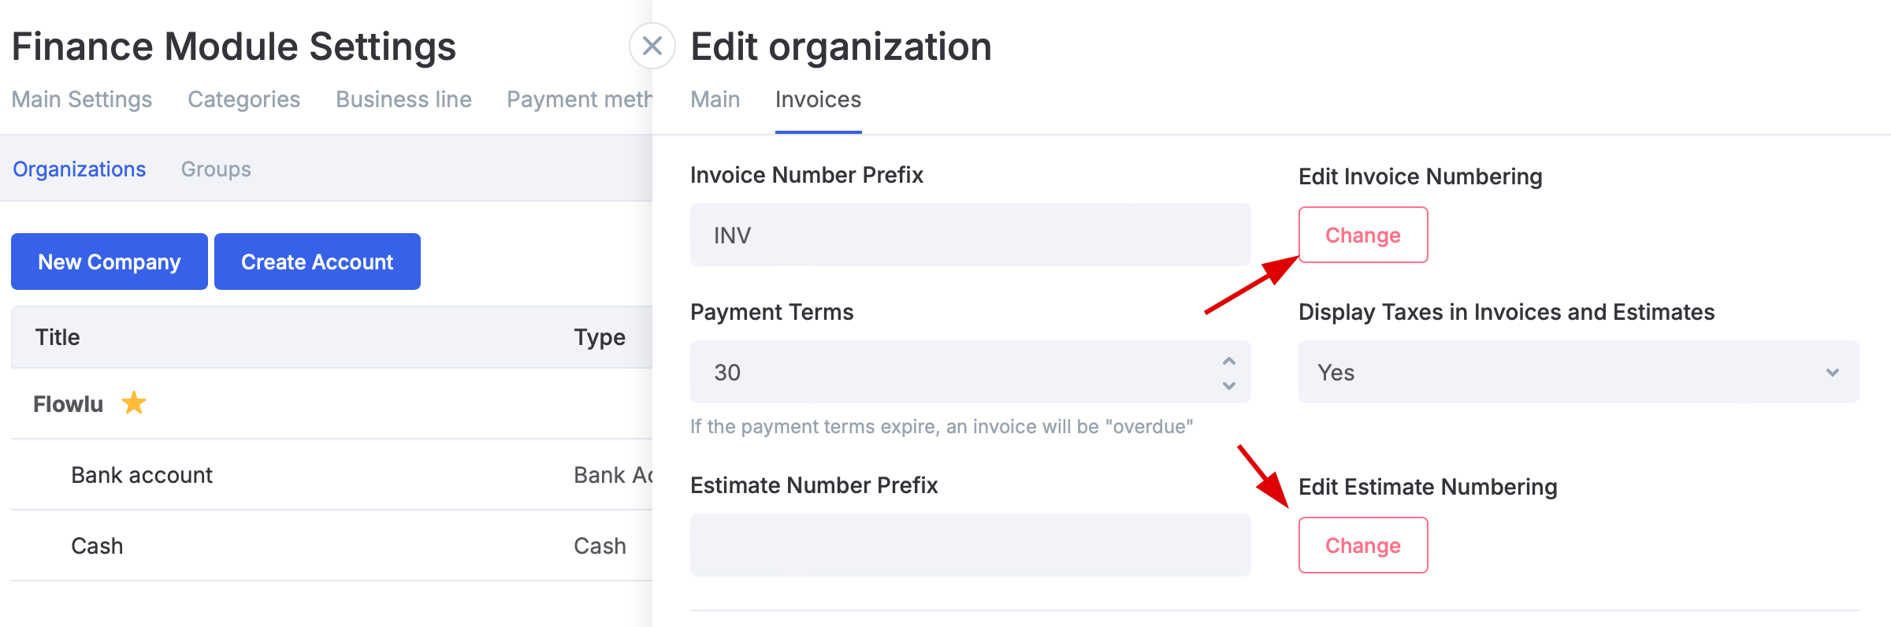This screenshot has width=1891, height=627.
Task: Increase Payment Terms using the up arrow
Action: 1228,361
